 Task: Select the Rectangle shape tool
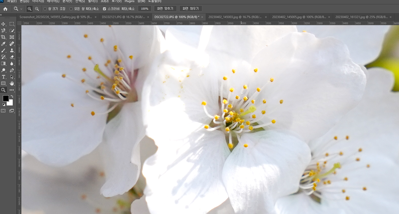3,83
